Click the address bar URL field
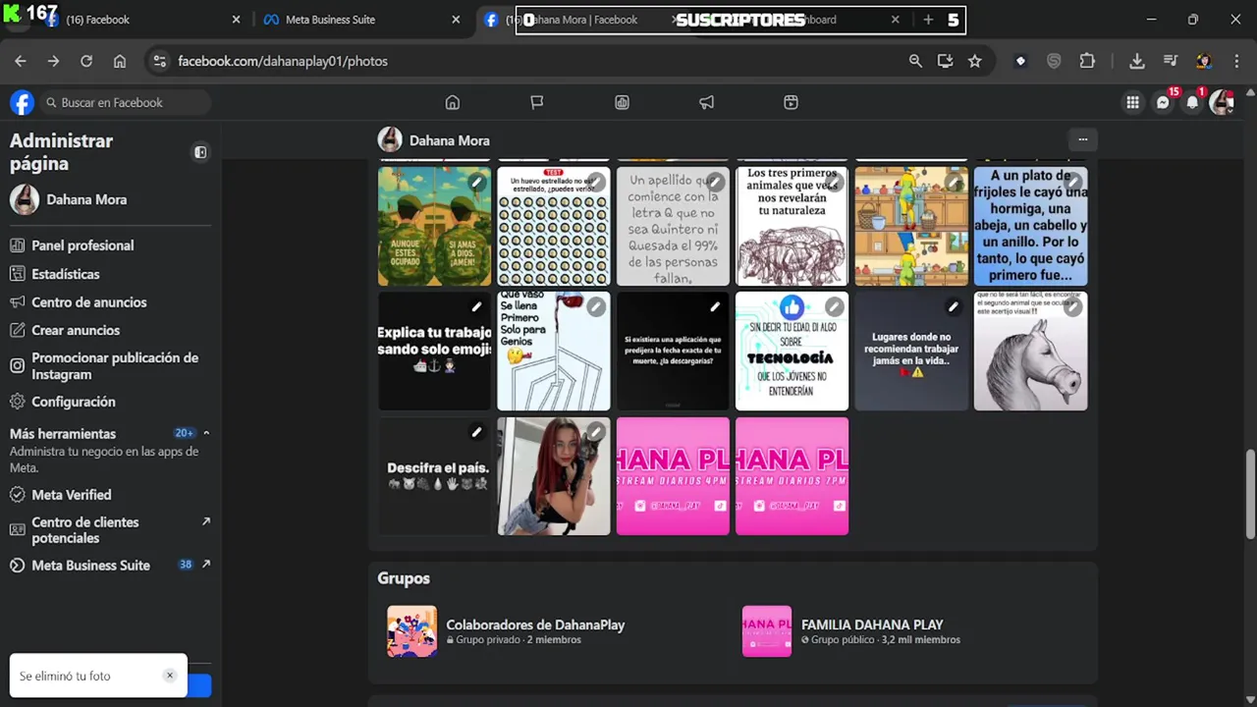Viewport: 1257px width, 707px height. pos(530,61)
